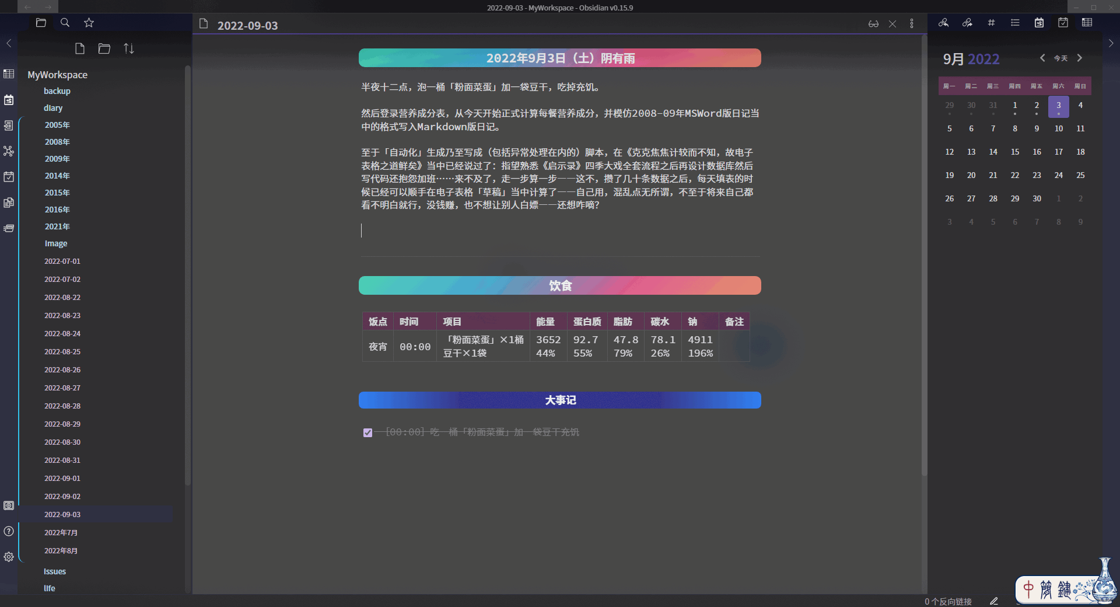Show outgoing links pane tab

tap(967, 23)
